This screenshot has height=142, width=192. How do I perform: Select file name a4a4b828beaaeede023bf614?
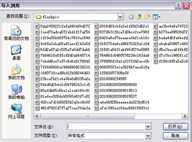(x=124, y=102)
